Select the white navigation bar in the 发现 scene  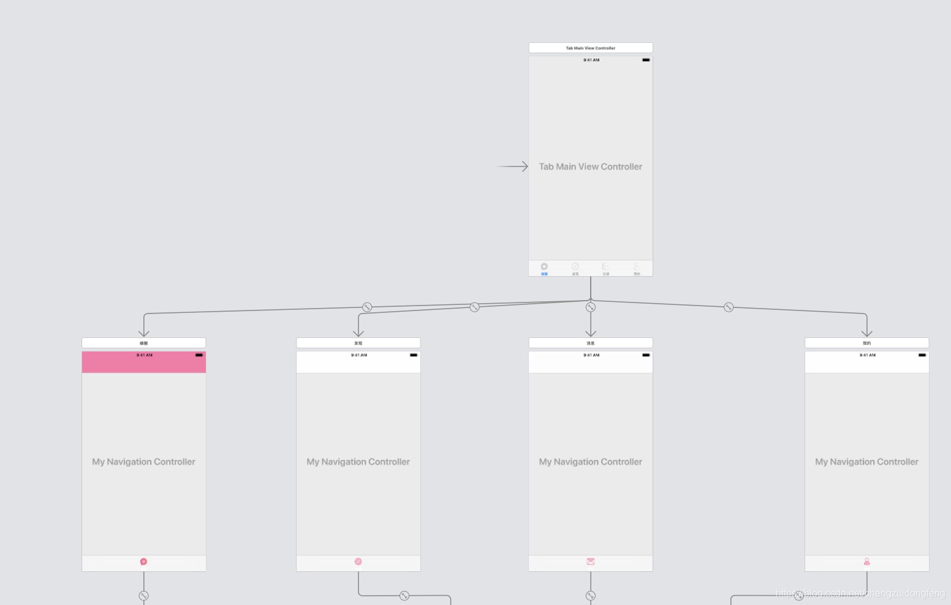(x=358, y=362)
